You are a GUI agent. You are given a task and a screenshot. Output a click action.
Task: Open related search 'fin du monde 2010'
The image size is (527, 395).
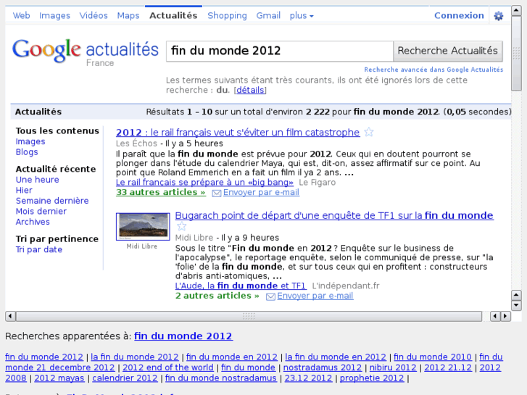coord(433,357)
